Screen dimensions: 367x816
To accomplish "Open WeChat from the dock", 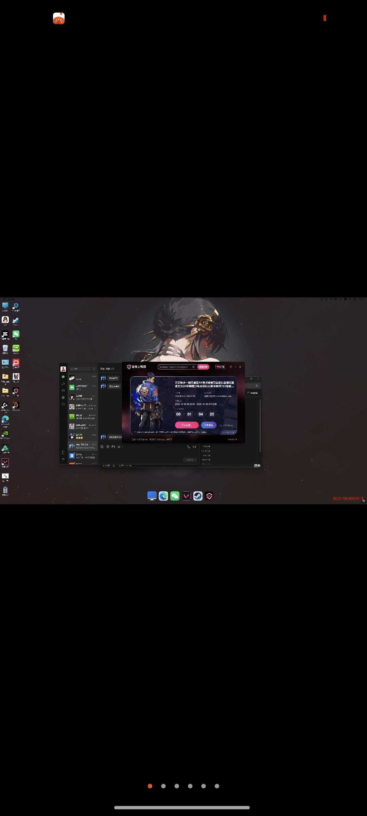I will (175, 496).
